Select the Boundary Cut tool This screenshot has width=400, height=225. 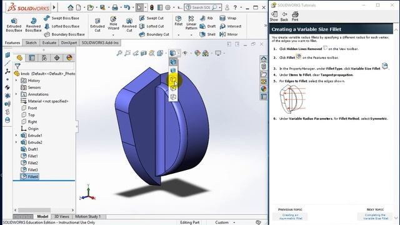coord(154,34)
